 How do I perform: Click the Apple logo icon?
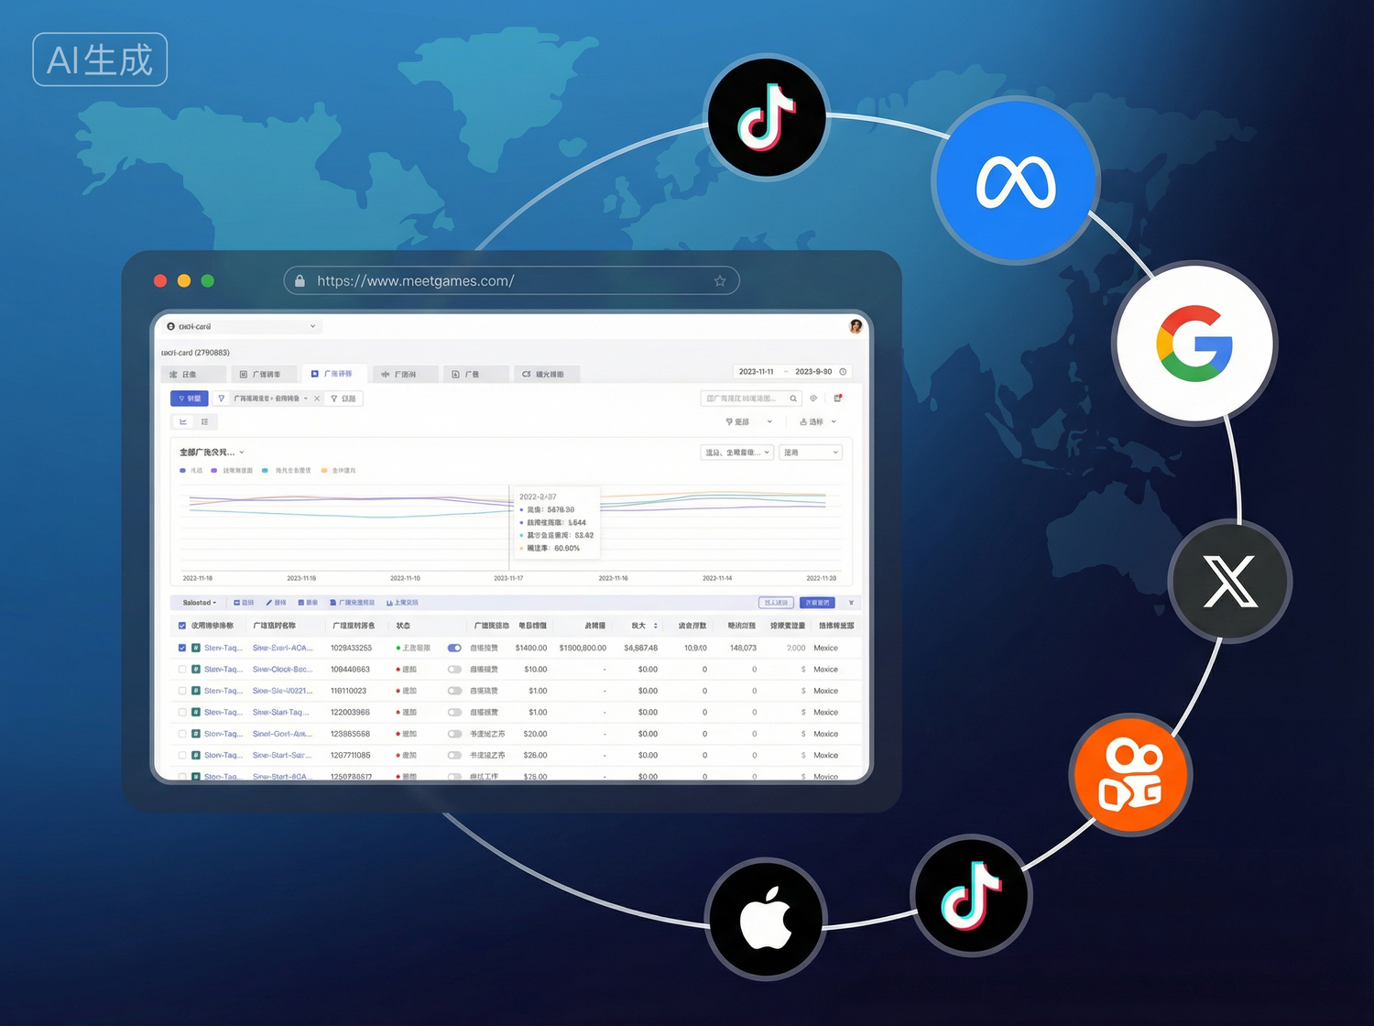click(766, 918)
